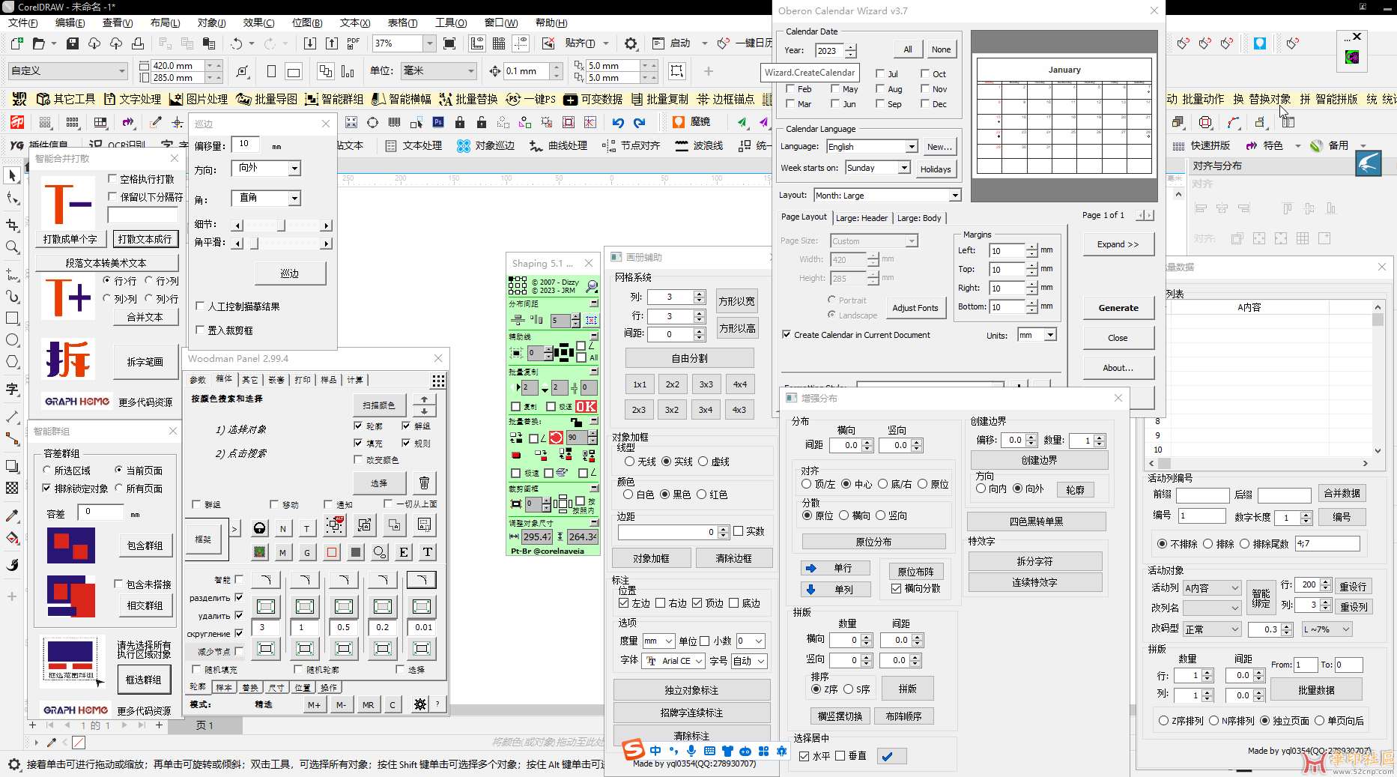Open the 改码型 正常 dropdown
This screenshot has width=1397, height=777.
pos(1234,629)
